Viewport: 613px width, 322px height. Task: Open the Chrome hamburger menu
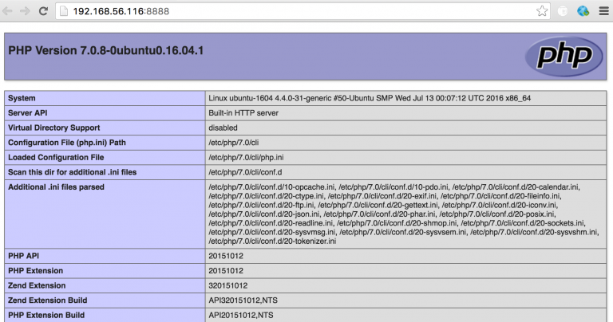pos(603,11)
